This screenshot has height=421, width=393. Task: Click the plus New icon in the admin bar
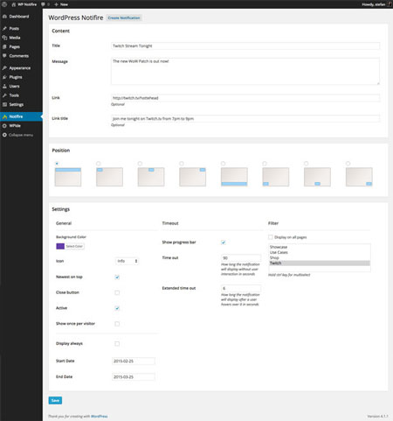(57, 4)
